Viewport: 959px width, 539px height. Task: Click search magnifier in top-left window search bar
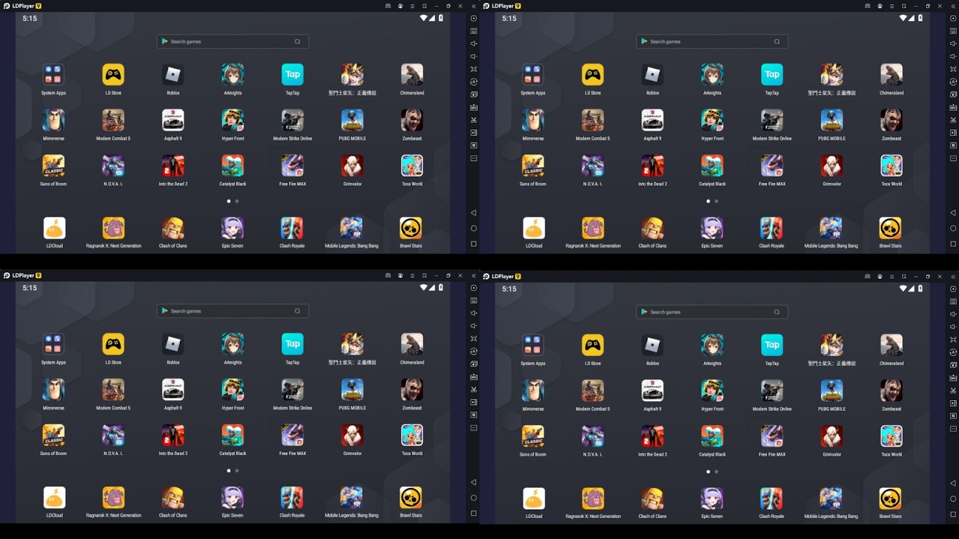point(297,41)
